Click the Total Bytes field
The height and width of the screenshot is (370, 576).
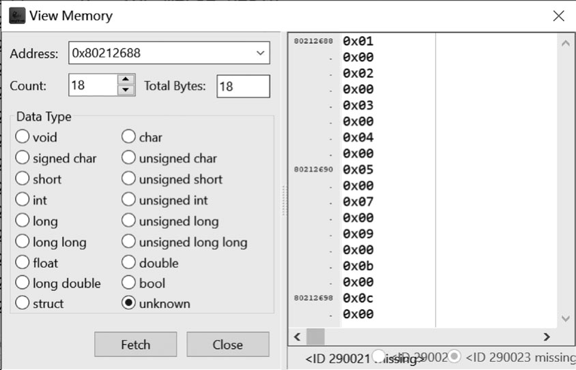(x=243, y=86)
